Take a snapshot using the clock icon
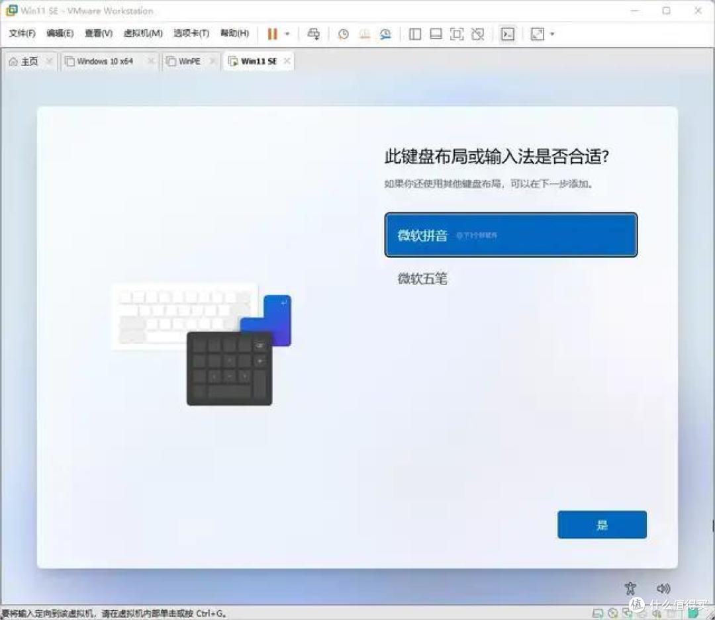 pos(344,34)
